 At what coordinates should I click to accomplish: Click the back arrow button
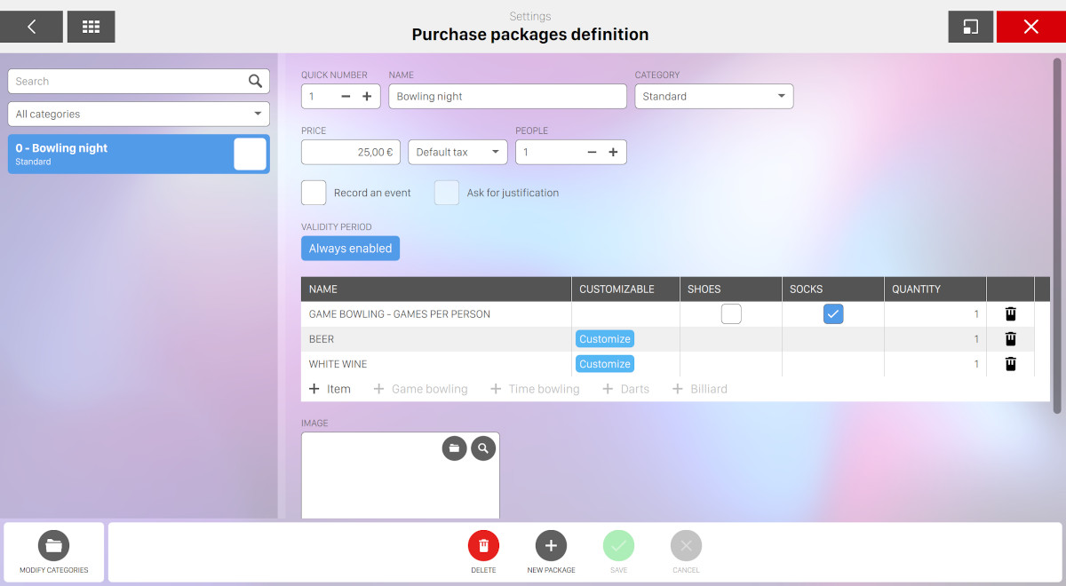pos(31,27)
